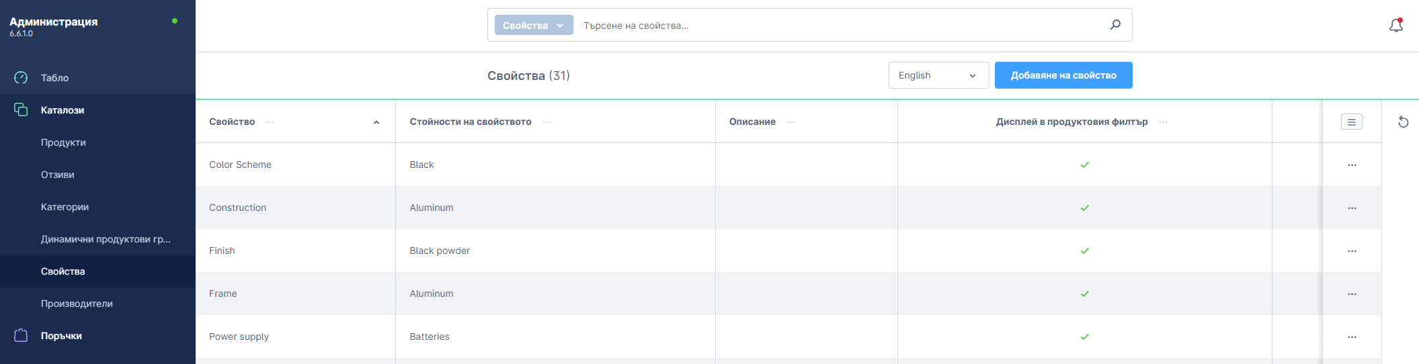The image size is (1419, 364).
Task: Click the property search input field
Action: point(840,26)
